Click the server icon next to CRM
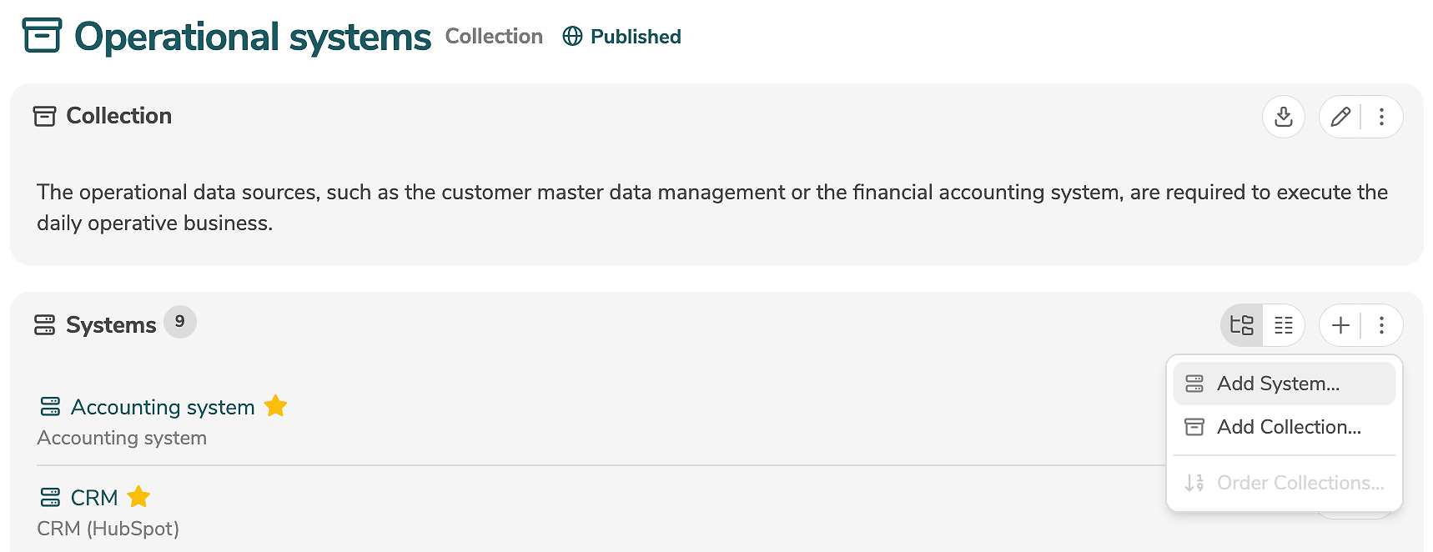1433x552 pixels. coord(50,498)
